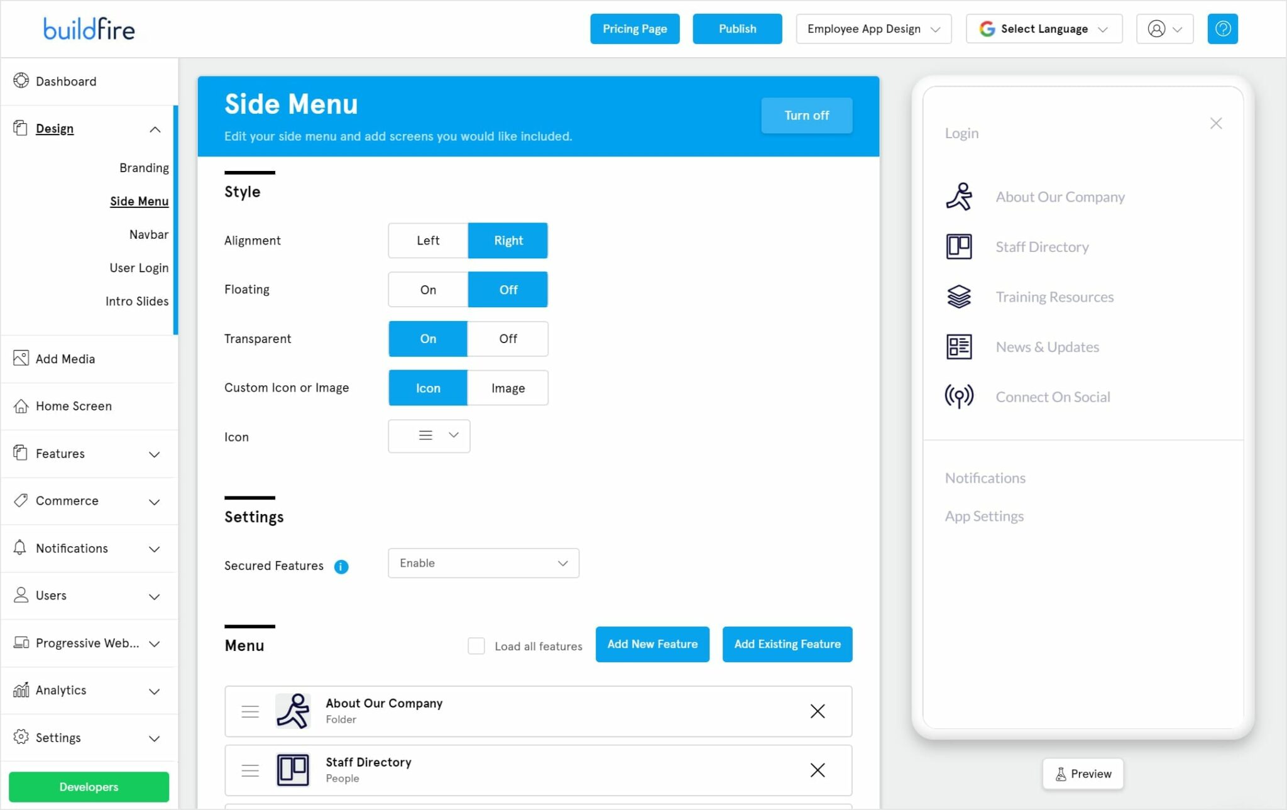Screen dimensions: 1287x810
Task: Click the help question mark icon
Action: click(x=1222, y=28)
